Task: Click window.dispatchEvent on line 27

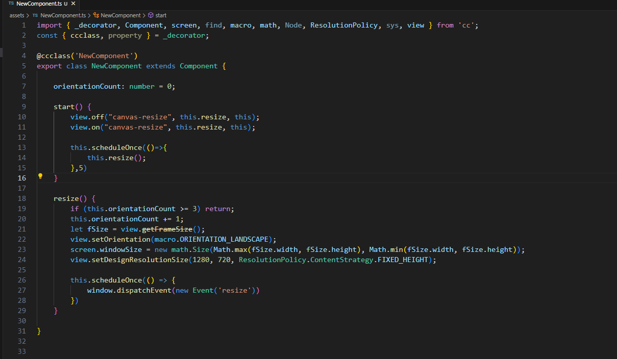Action: tap(129, 290)
